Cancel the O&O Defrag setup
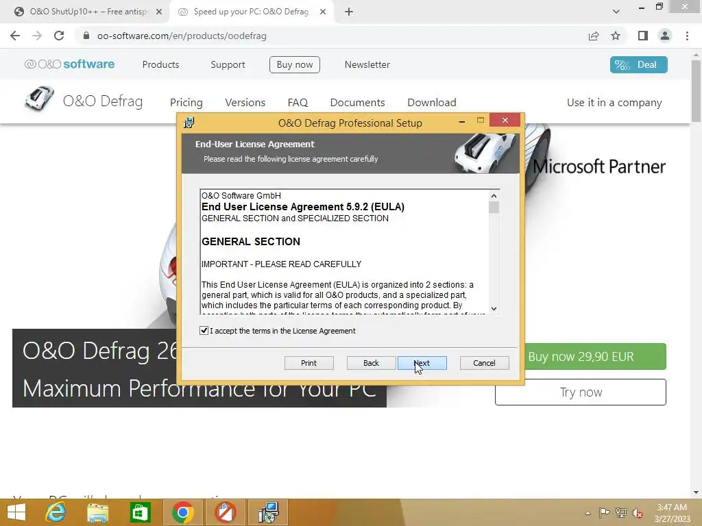The image size is (702, 526). click(485, 363)
